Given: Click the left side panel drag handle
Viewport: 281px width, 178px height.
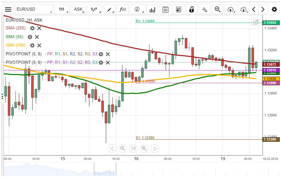Looking at the screenshot, I should [x=2, y=96].
